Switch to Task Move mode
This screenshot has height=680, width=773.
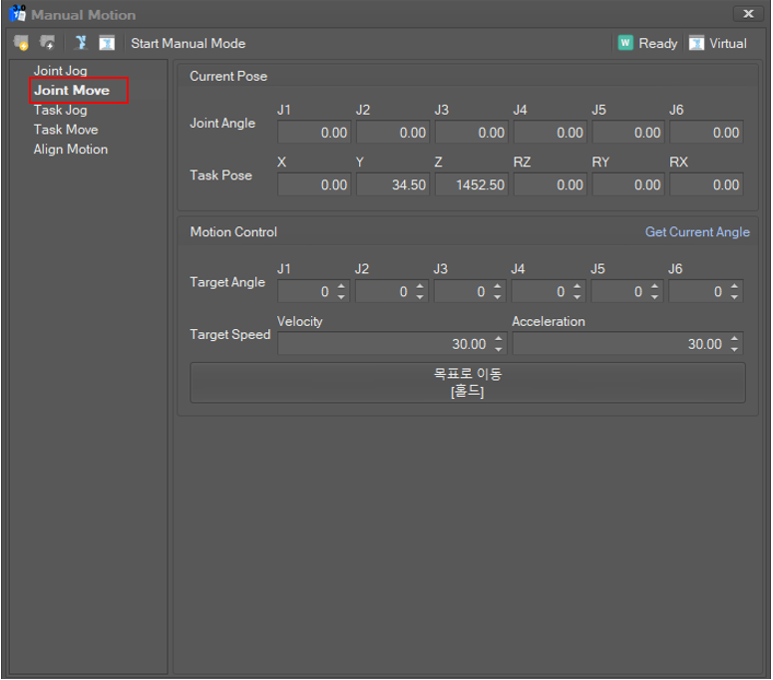(x=66, y=130)
